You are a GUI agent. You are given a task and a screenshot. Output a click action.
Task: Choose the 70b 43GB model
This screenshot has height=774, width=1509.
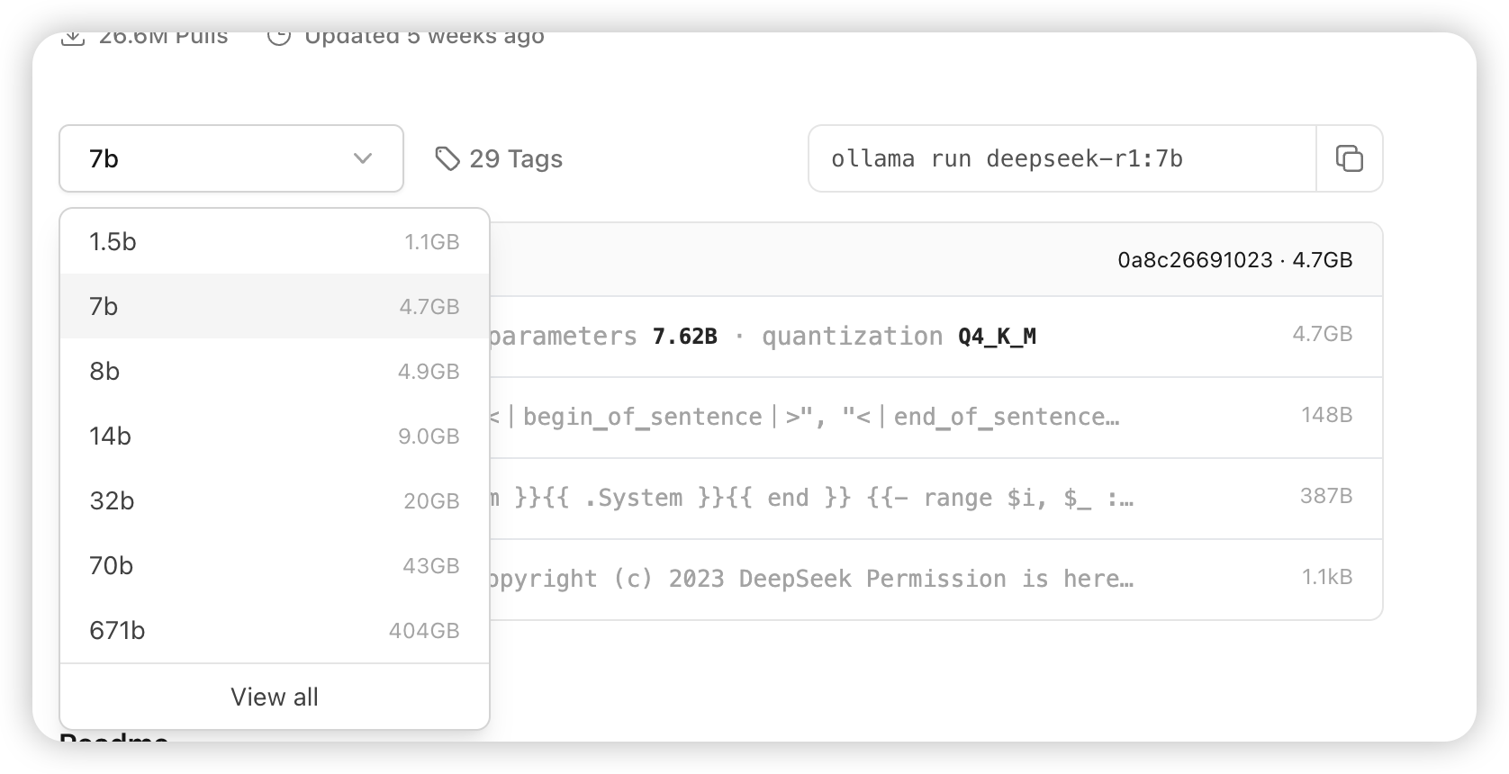click(x=275, y=565)
